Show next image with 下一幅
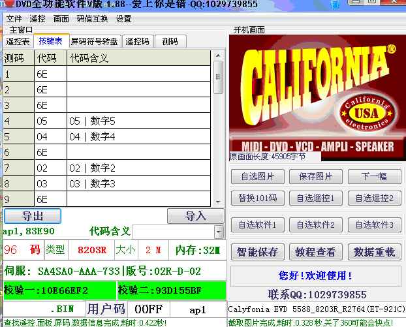 tap(375, 177)
